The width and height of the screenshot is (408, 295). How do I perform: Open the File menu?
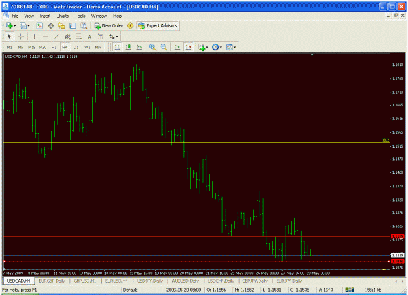pos(15,16)
